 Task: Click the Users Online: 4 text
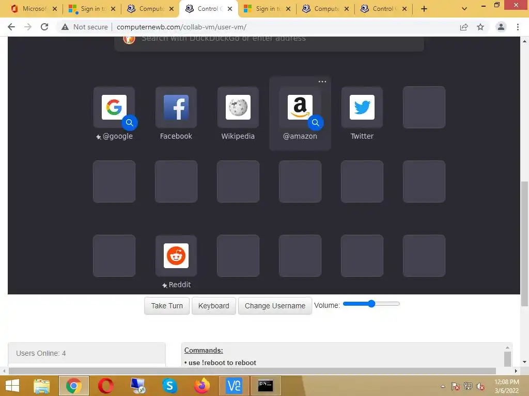click(x=41, y=353)
